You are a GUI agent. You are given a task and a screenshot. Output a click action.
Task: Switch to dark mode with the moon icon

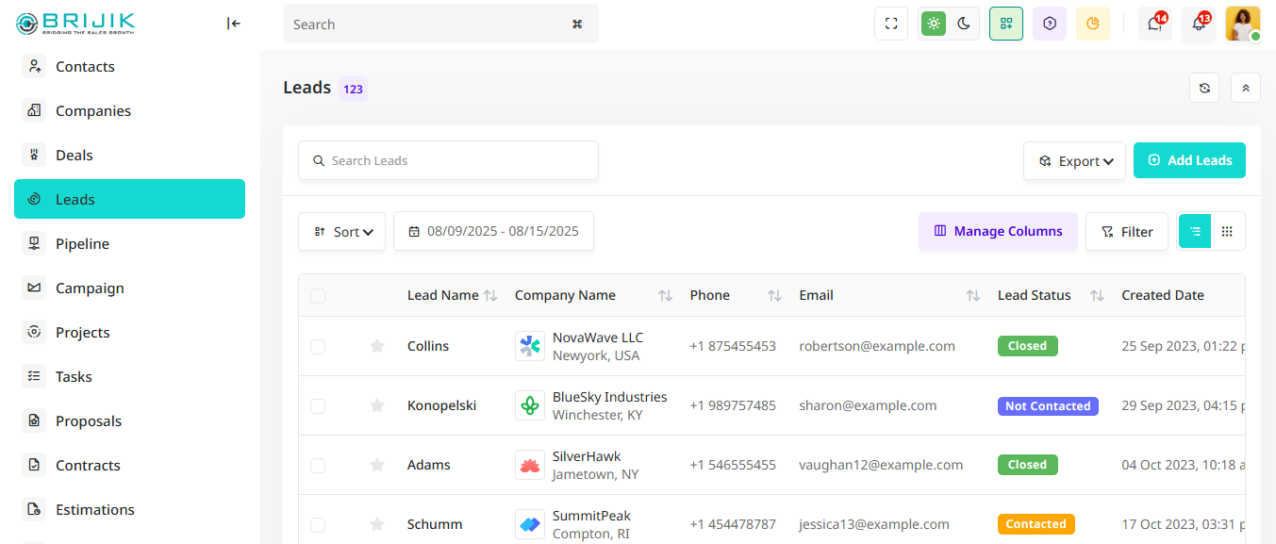[x=964, y=24]
